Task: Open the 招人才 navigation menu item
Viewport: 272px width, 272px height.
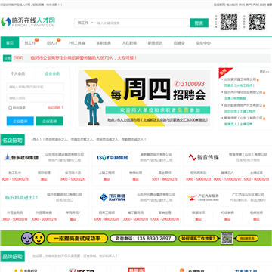Action: (x=52, y=43)
